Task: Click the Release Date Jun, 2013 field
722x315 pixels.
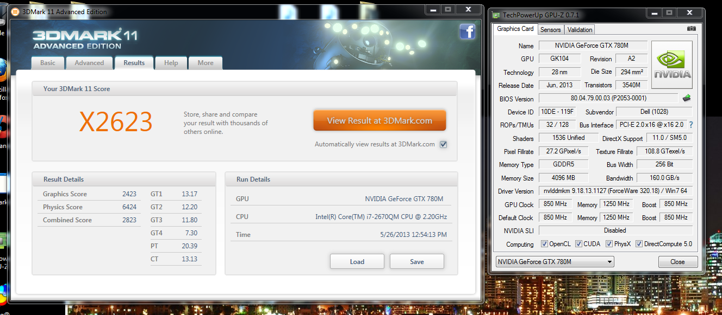Action: (559, 85)
